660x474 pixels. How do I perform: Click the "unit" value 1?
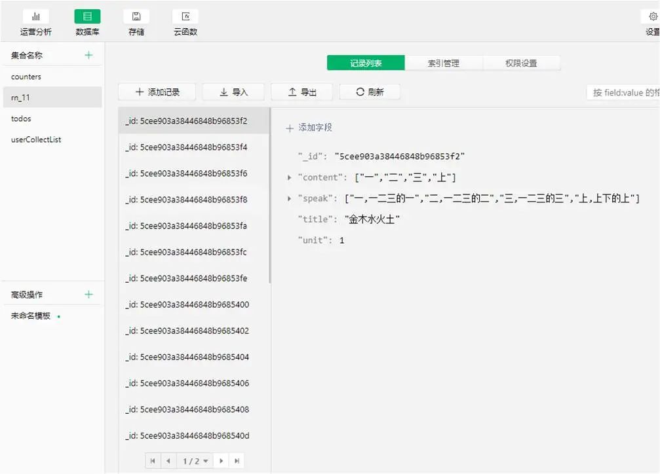tap(341, 240)
